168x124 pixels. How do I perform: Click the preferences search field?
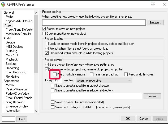click(8, 119)
